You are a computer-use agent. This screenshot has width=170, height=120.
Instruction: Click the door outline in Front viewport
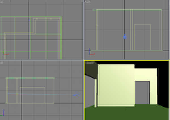coord(143,25)
